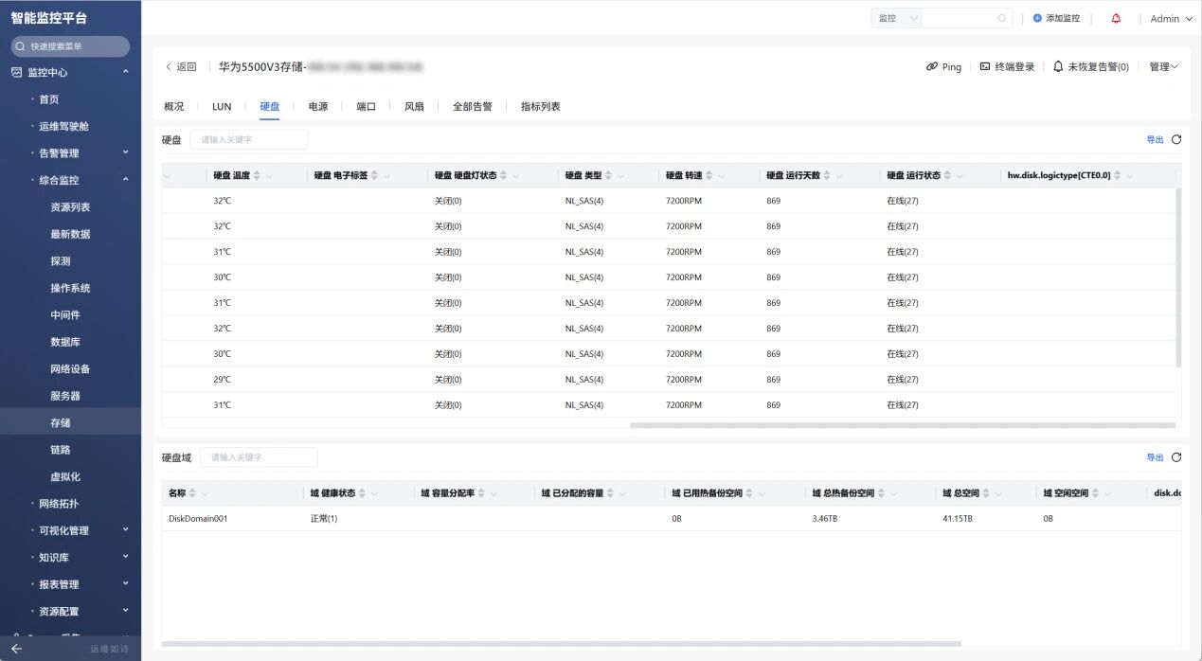Click the Ping link icon
Screen dimensions: 1202x661
pyautogui.click(x=932, y=67)
